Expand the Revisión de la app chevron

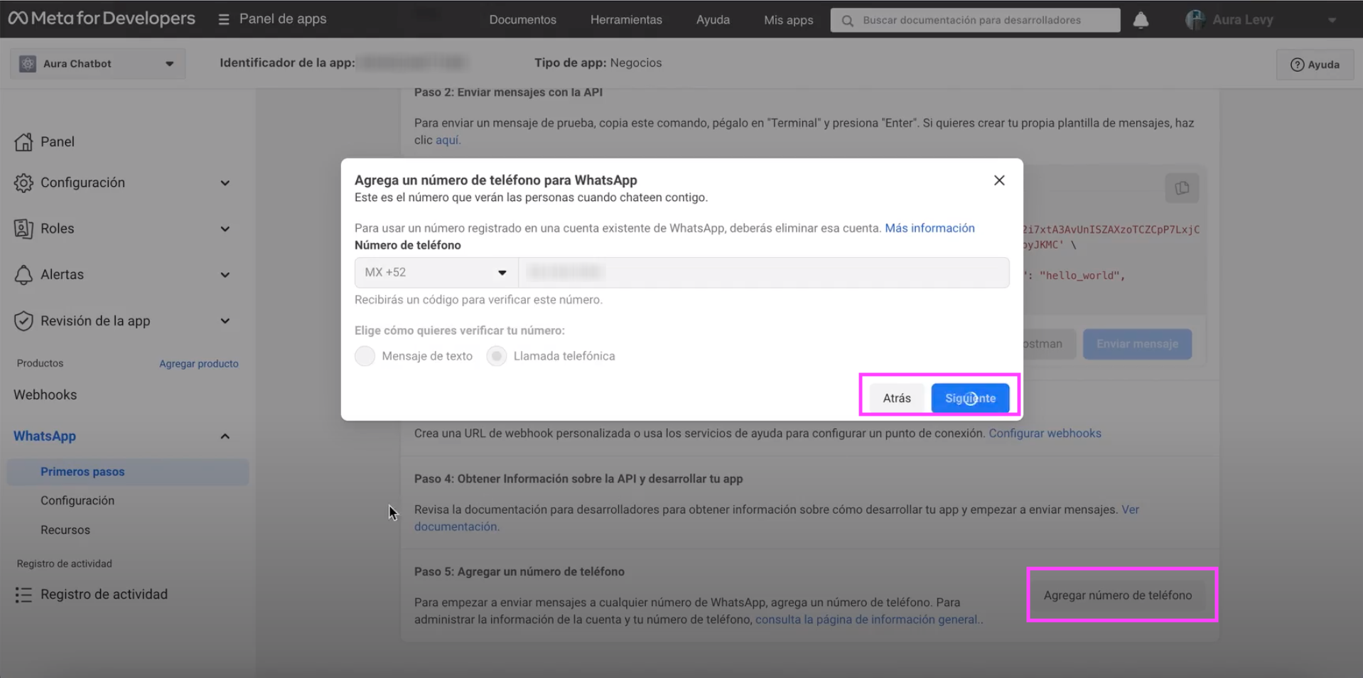(225, 321)
